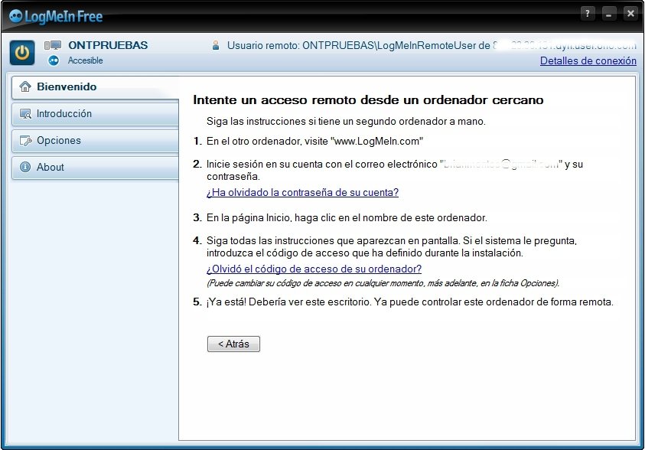Click step 5 "¡Ya está!" text
Screen dimensions: 645x450
pos(409,302)
